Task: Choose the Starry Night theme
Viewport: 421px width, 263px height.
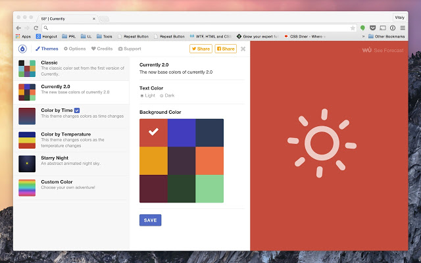Action: pos(72,164)
